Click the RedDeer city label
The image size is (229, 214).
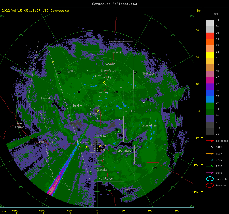click(x=108, y=77)
